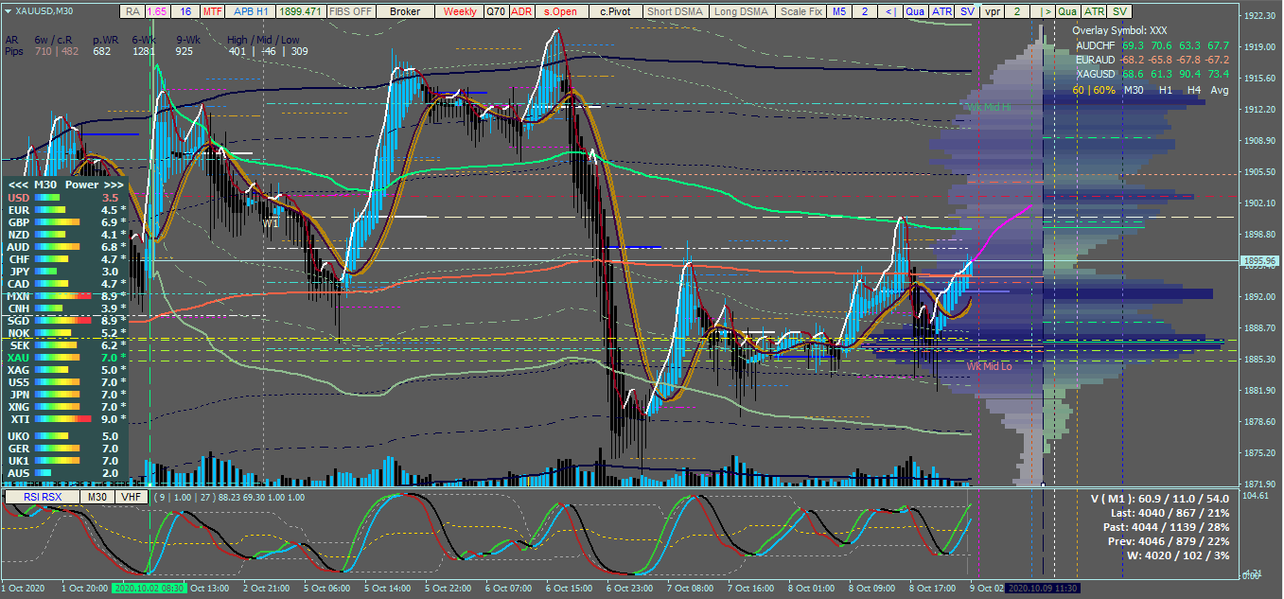Select the RSI RSX indicator tab
Viewport: 1284px width, 599px height.
[41, 497]
